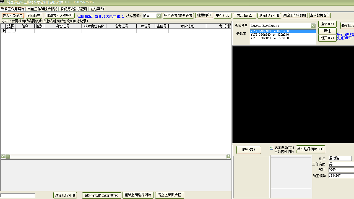The height and width of the screenshot is (199, 354).
Task: Click 删除上面选择图片 button
Action: [138, 195]
